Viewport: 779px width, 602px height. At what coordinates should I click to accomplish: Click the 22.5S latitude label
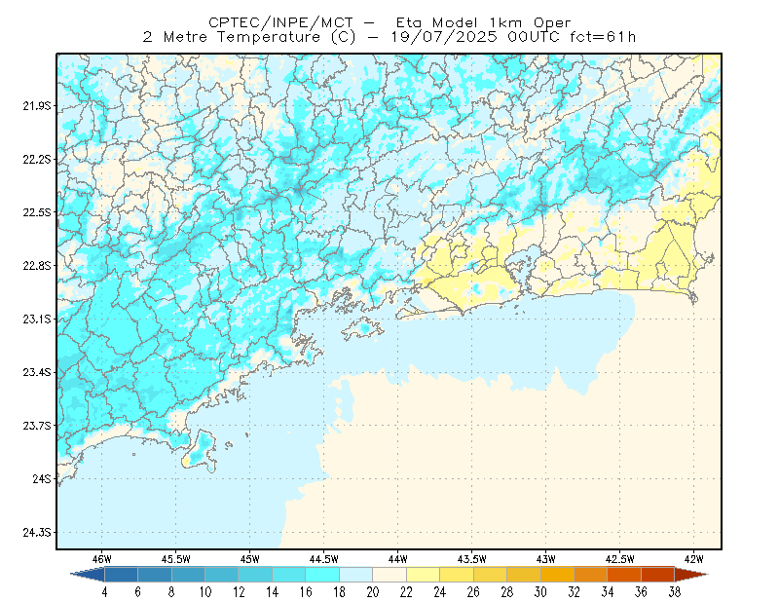[37, 212]
